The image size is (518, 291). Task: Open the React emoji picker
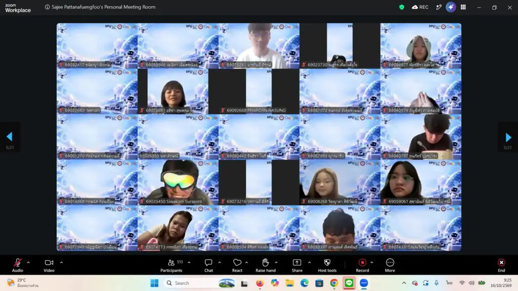(237, 265)
